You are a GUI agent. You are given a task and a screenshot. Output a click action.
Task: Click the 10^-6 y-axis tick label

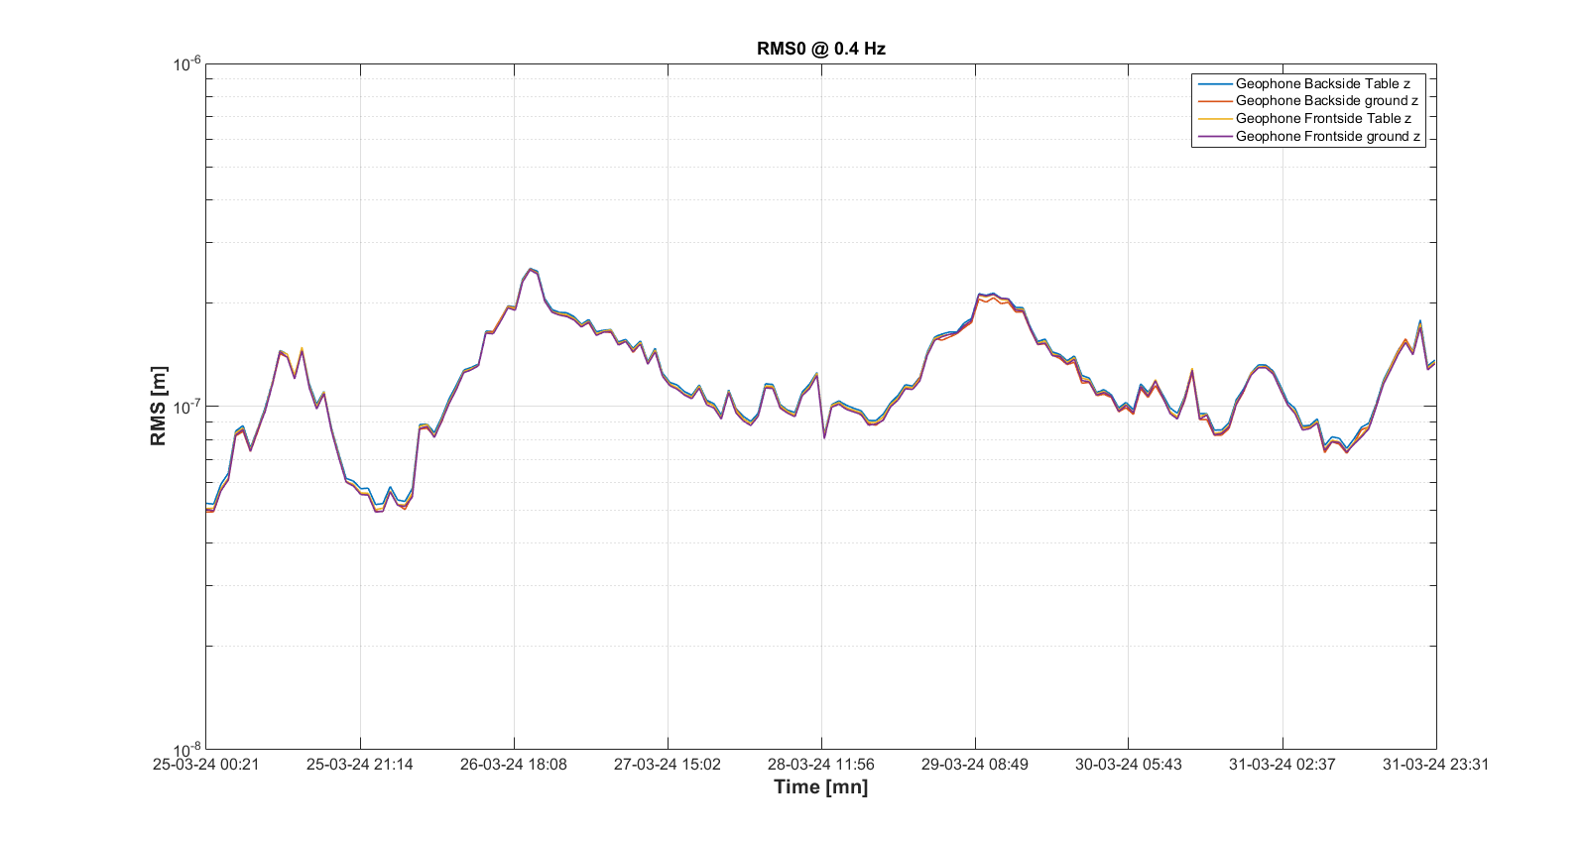186,64
